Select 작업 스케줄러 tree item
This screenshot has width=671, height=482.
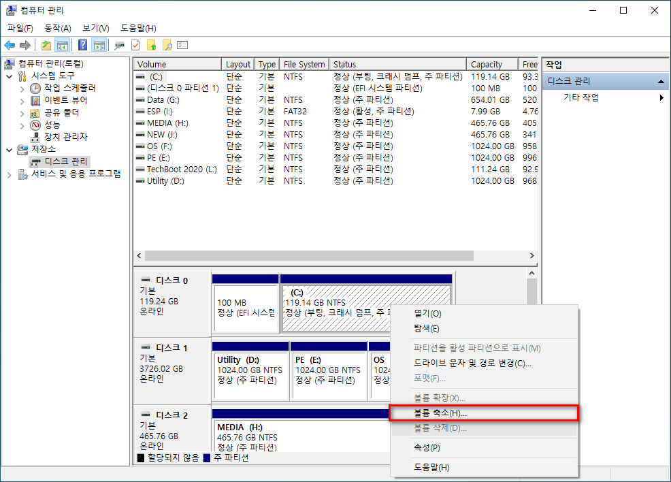point(69,89)
